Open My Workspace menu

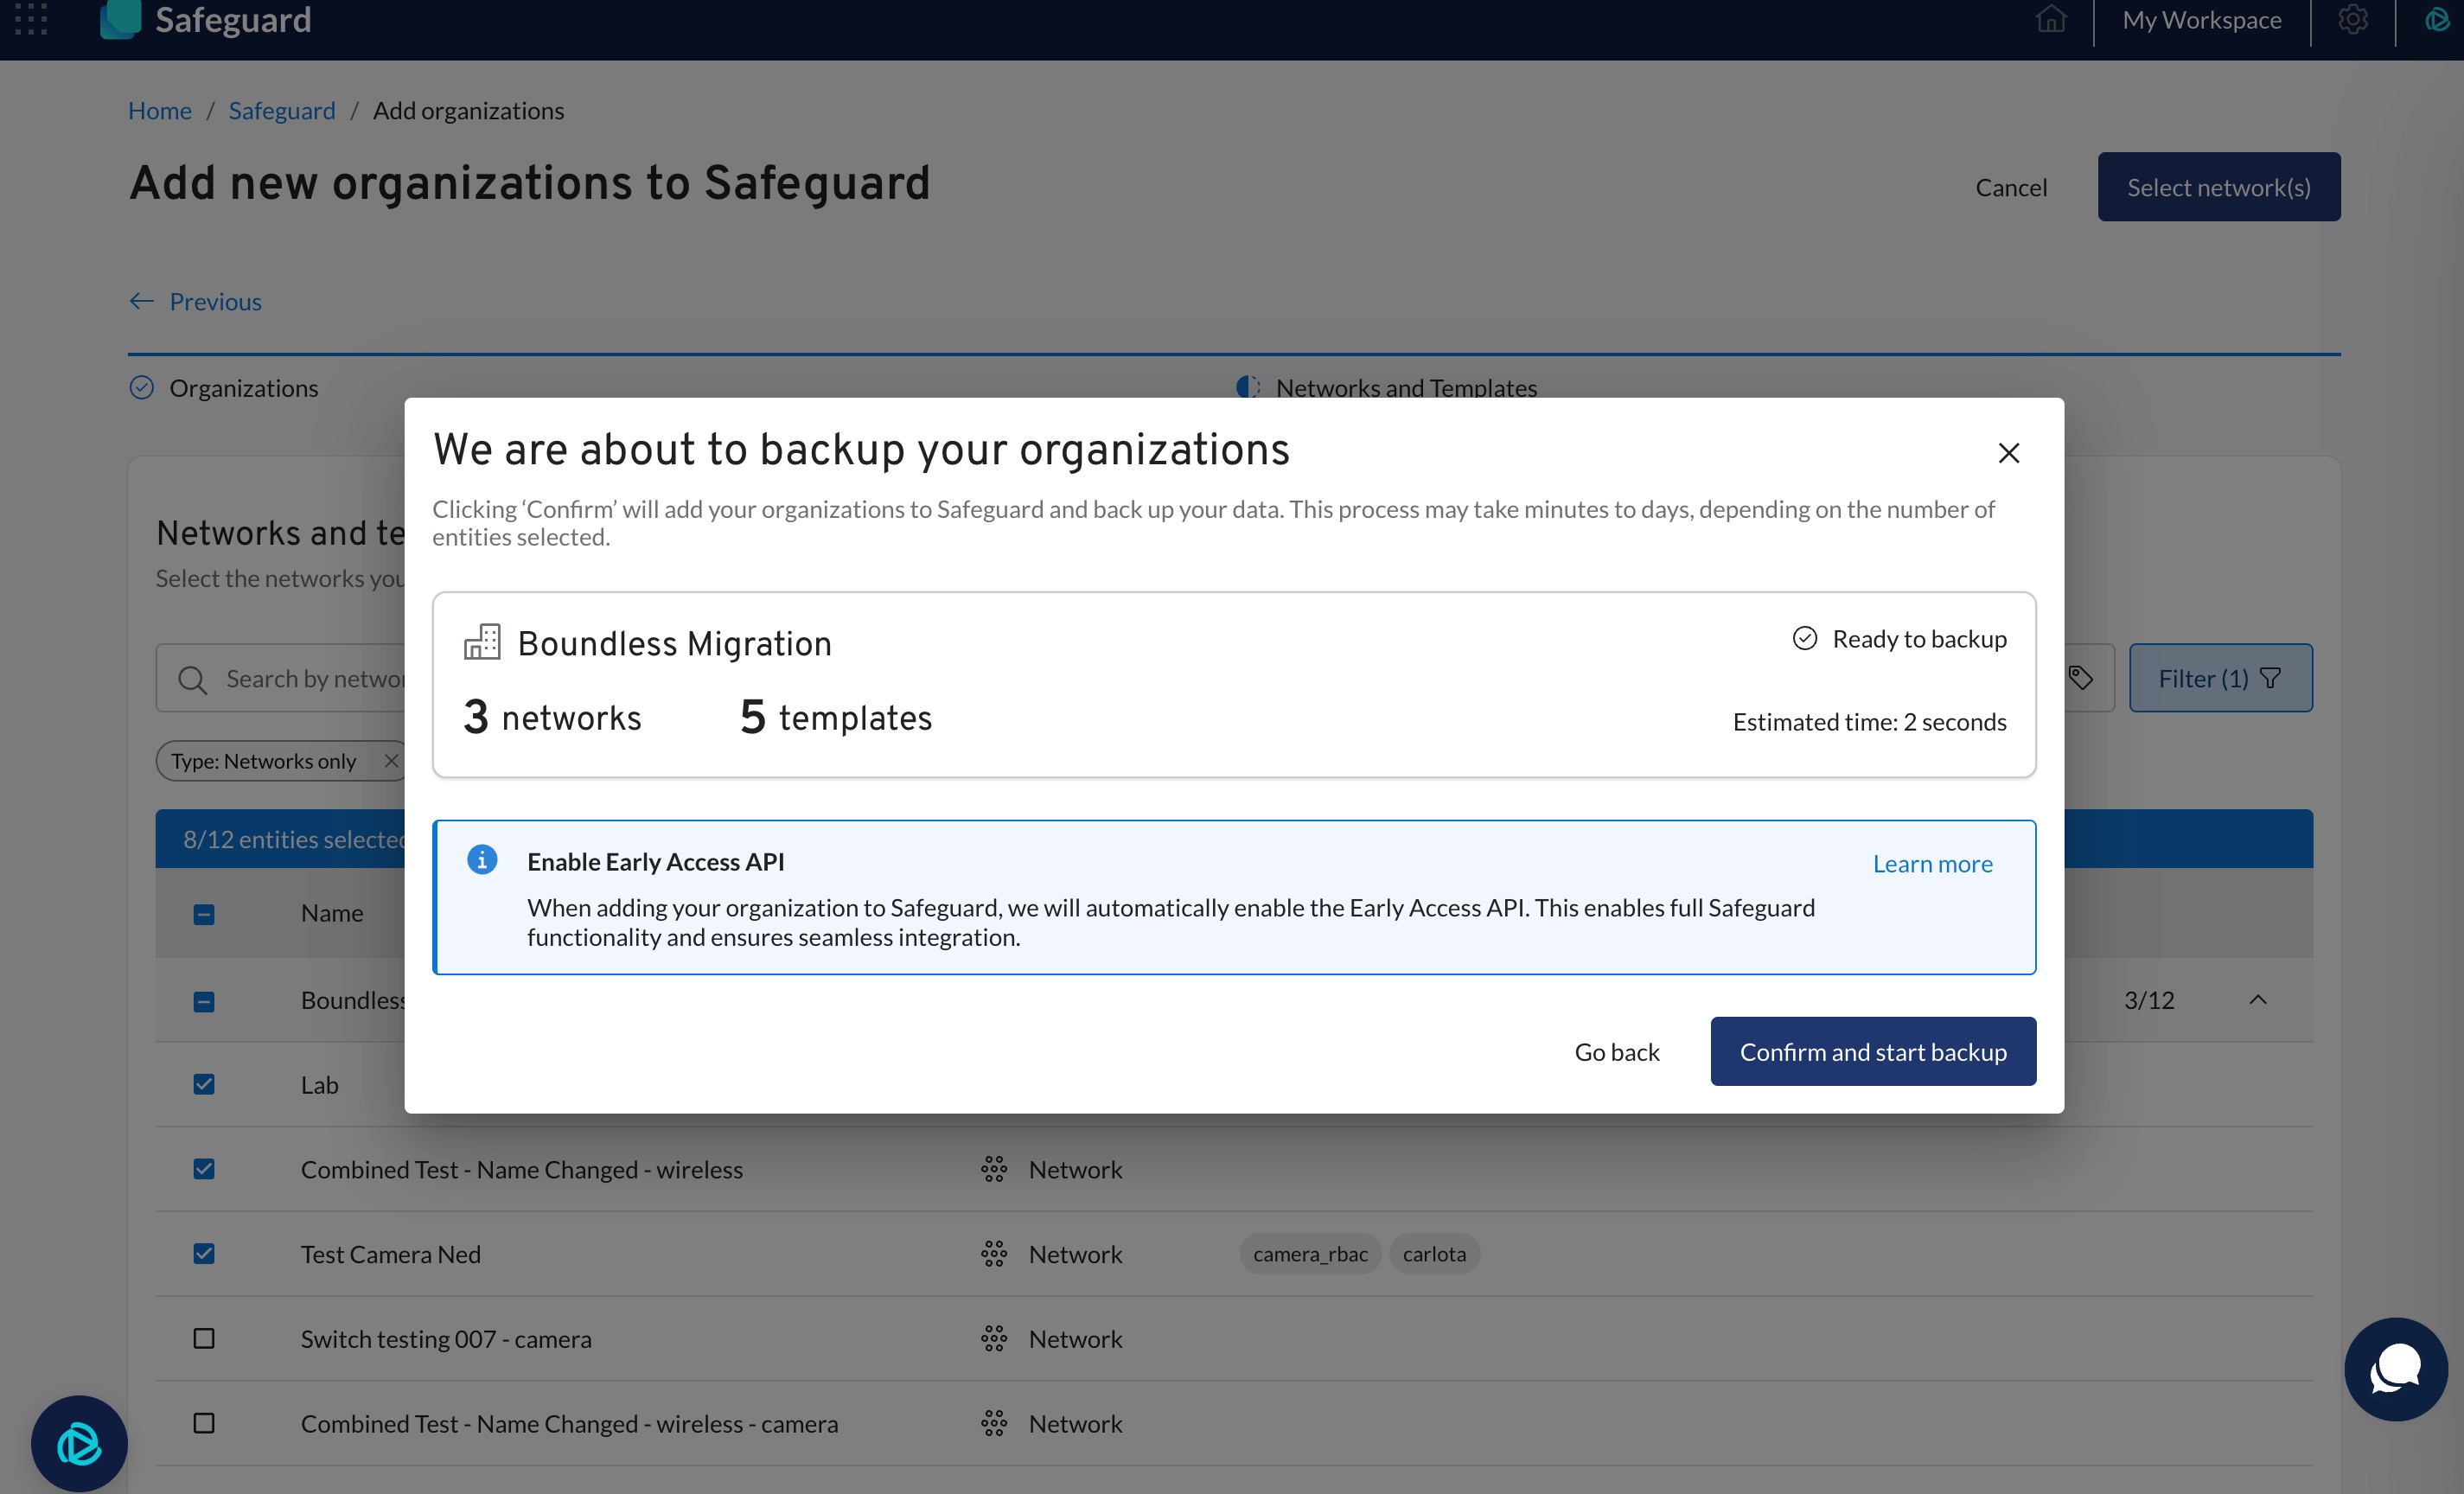pos(2201,20)
